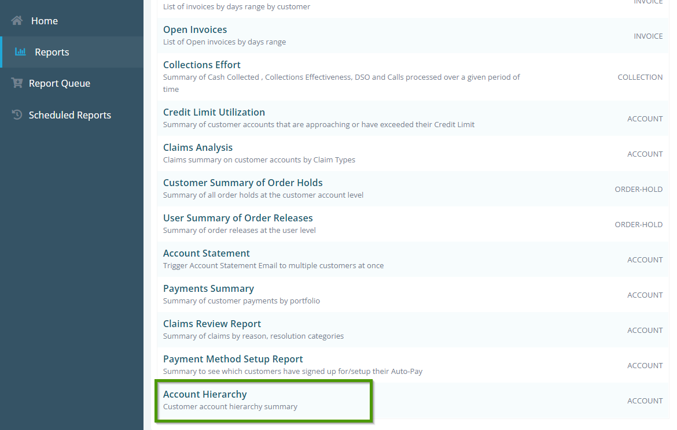Screen dimensions: 677x430
Task: Open the Account Hierarchy report
Action: pyautogui.click(x=205, y=395)
